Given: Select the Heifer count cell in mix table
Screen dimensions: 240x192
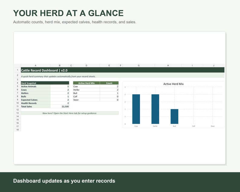Looking at the screenshot, I should [x=109, y=90].
